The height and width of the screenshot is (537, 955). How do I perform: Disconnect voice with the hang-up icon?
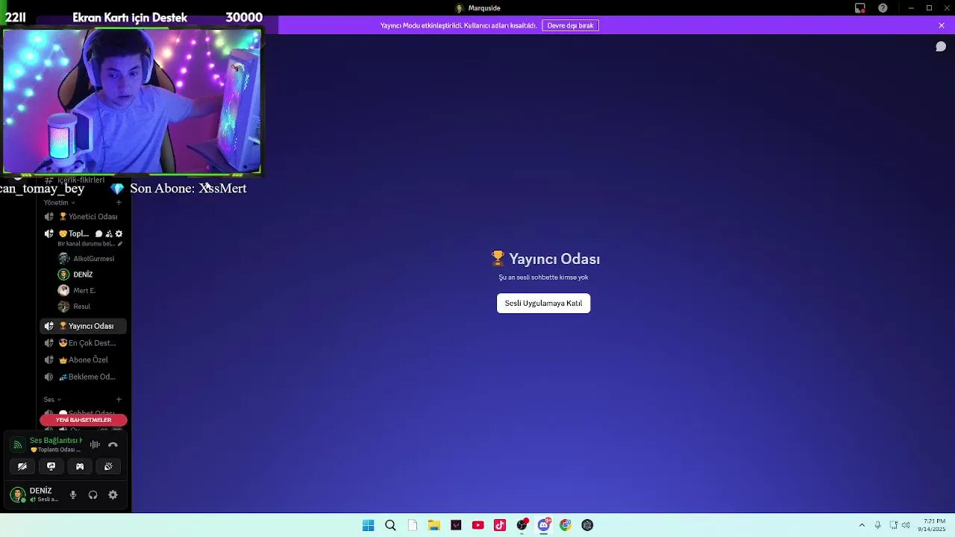tap(113, 445)
